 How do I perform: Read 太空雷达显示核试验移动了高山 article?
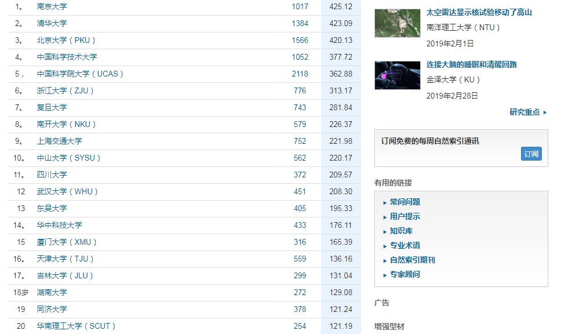point(479,13)
